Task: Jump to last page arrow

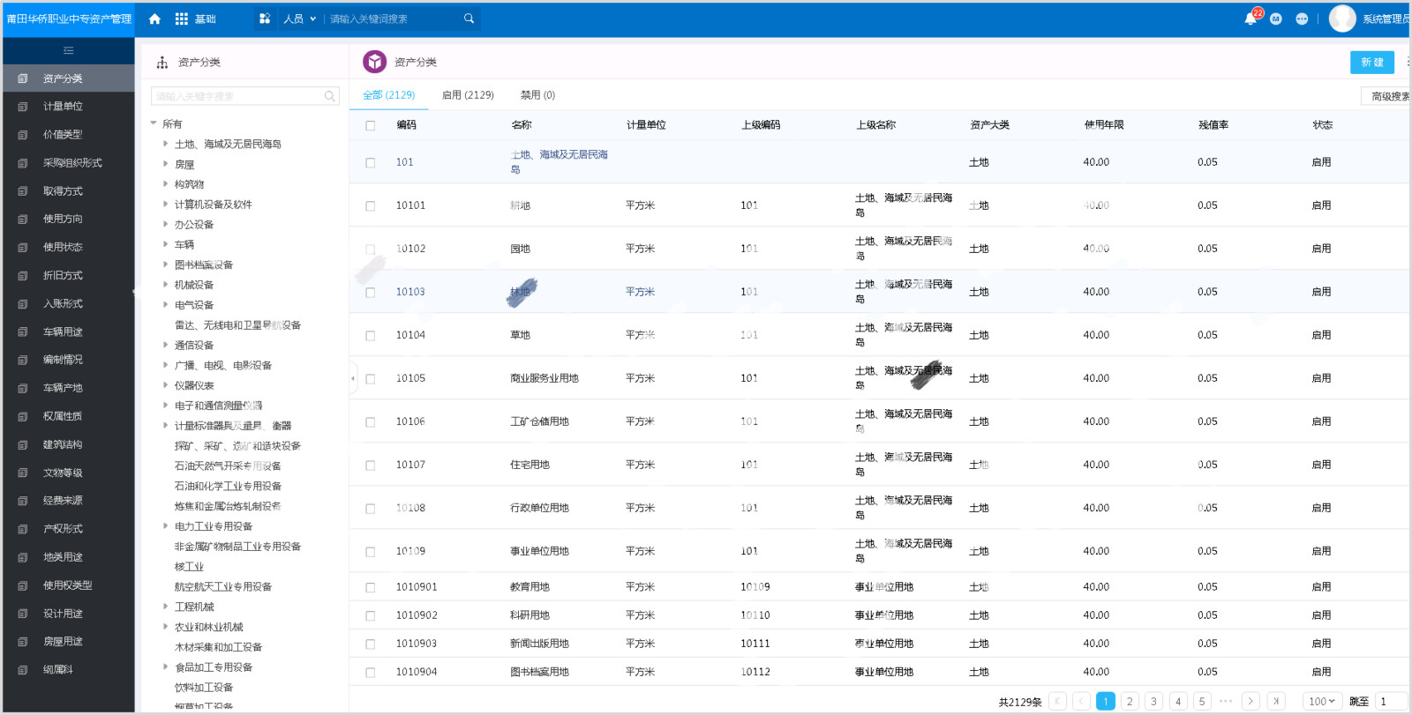Action: 1276,701
